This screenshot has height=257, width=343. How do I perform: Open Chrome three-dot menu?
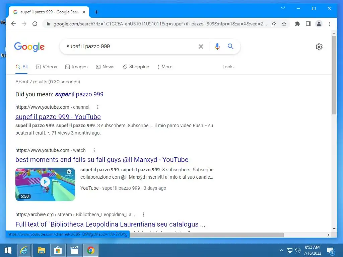330,24
